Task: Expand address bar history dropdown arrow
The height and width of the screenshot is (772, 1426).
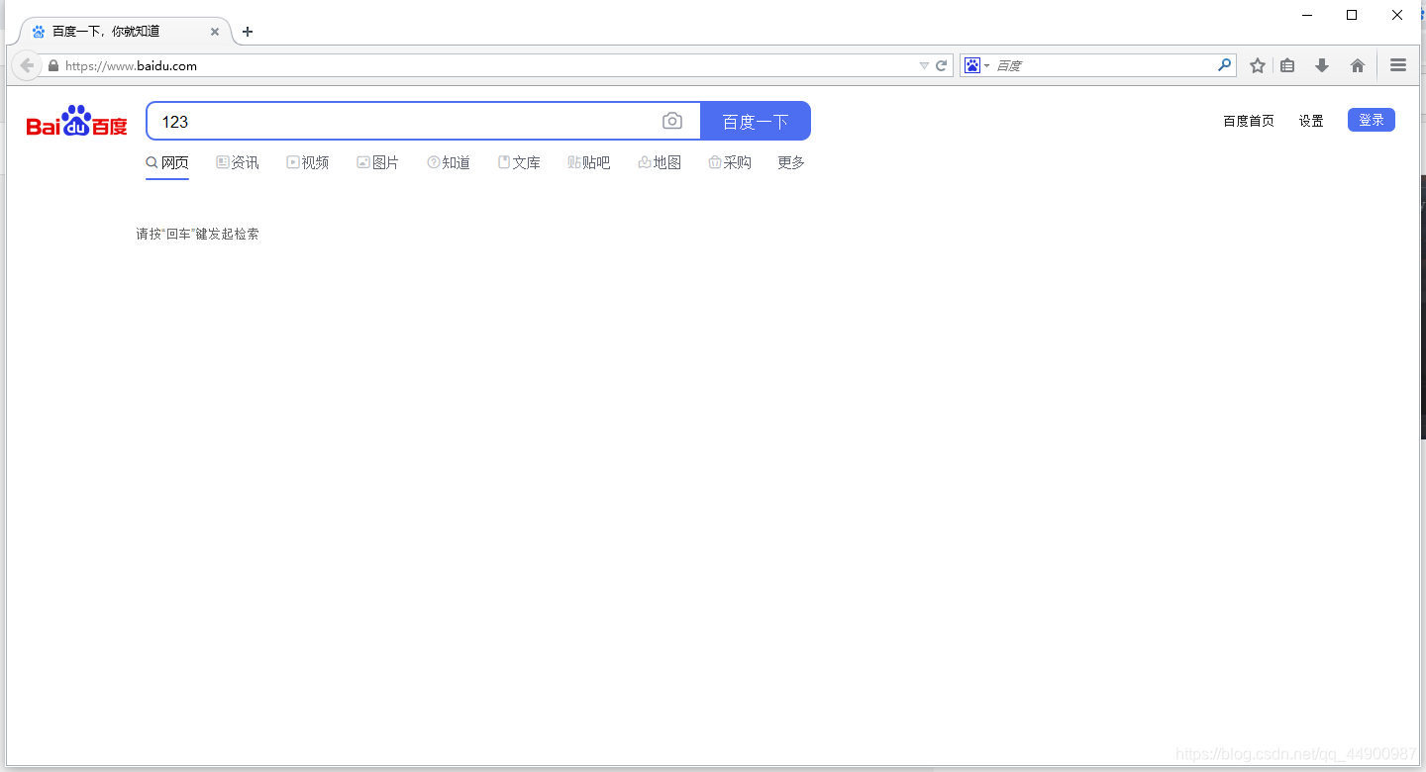Action: coord(924,66)
